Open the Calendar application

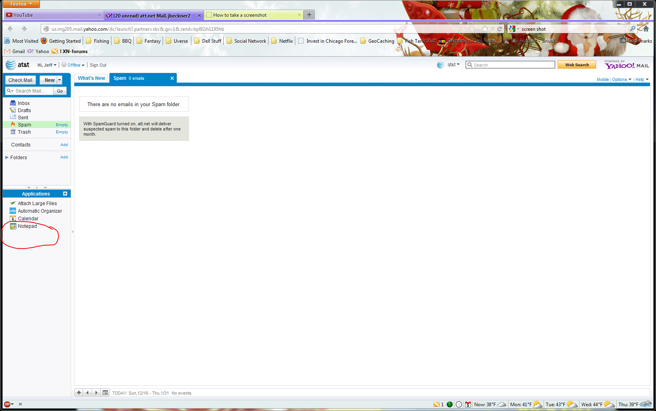(x=28, y=219)
